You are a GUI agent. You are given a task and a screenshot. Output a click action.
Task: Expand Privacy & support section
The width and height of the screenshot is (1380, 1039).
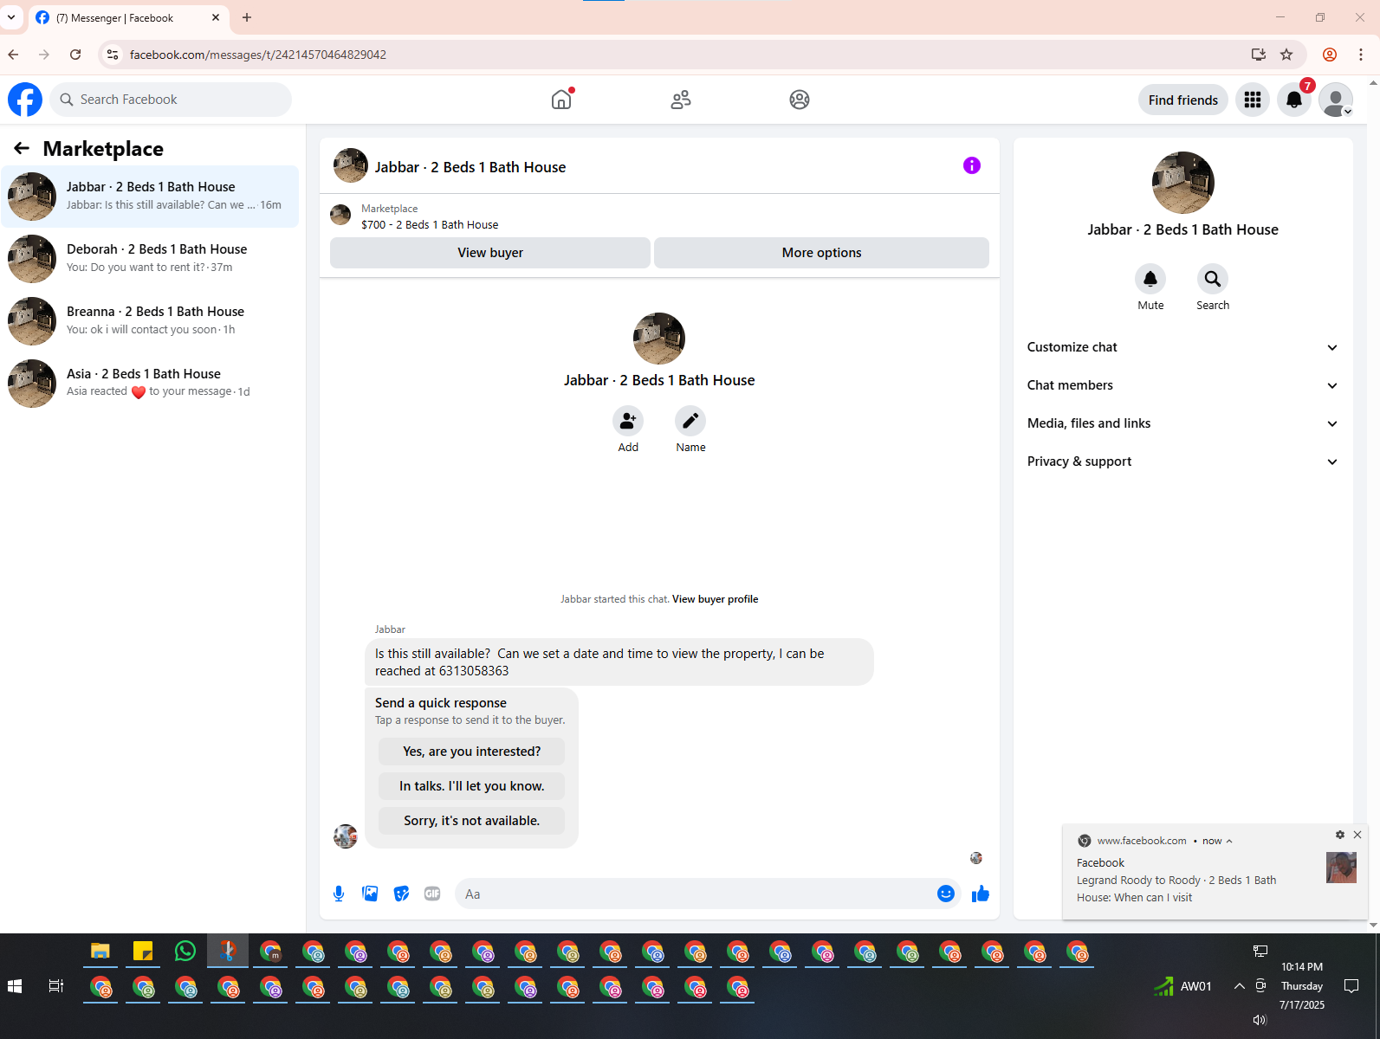[1182, 461]
